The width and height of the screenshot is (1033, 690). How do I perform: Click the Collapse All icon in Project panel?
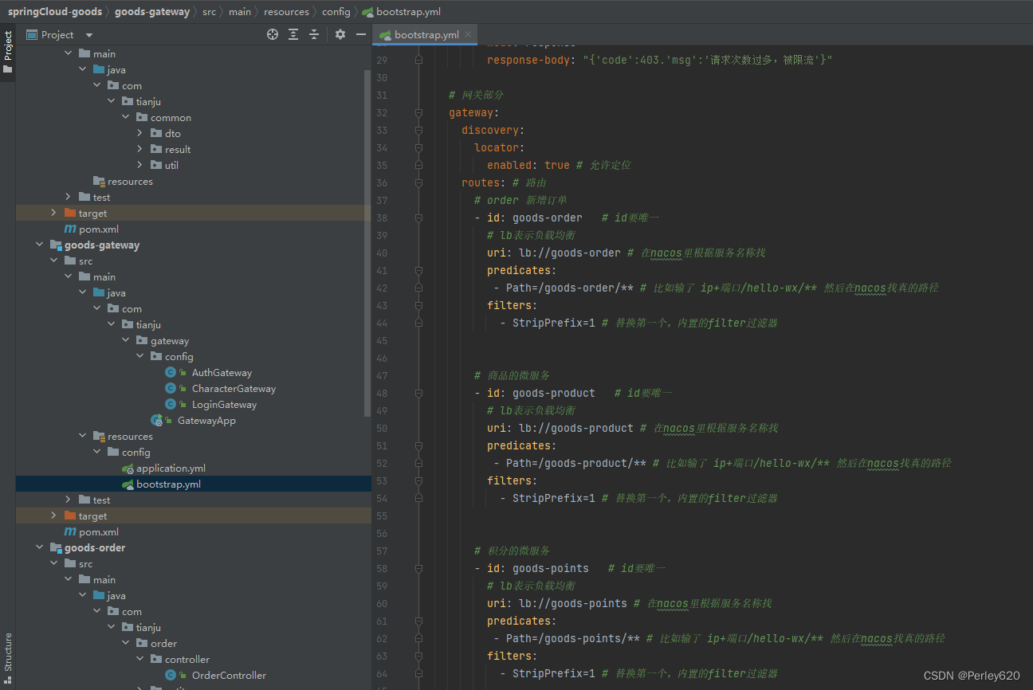(x=314, y=34)
